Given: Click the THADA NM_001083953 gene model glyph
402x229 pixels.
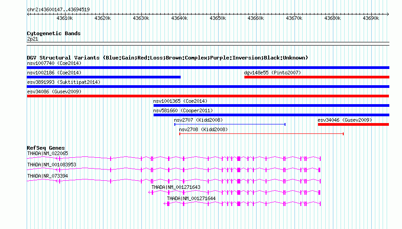Looking at the screenshot, I should 174,170.
